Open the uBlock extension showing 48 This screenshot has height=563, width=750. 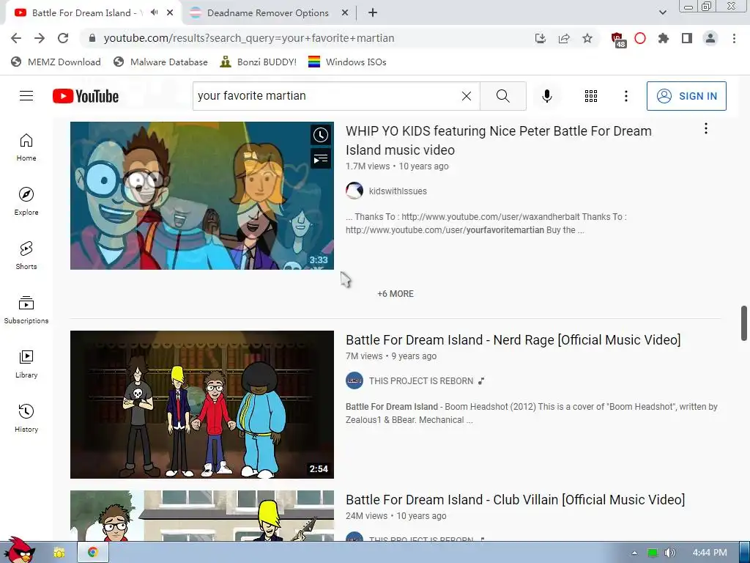pos(617,40)
